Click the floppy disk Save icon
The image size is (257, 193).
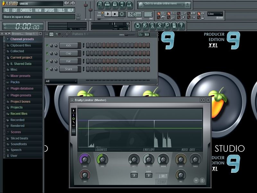(x=152, y=26)
